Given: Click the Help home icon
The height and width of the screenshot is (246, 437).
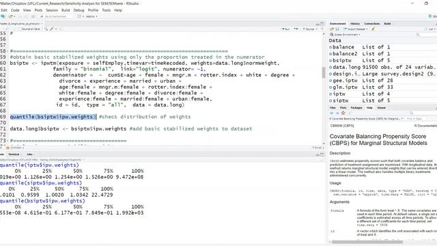Looking at the screenshot, I should coord(343,113).
